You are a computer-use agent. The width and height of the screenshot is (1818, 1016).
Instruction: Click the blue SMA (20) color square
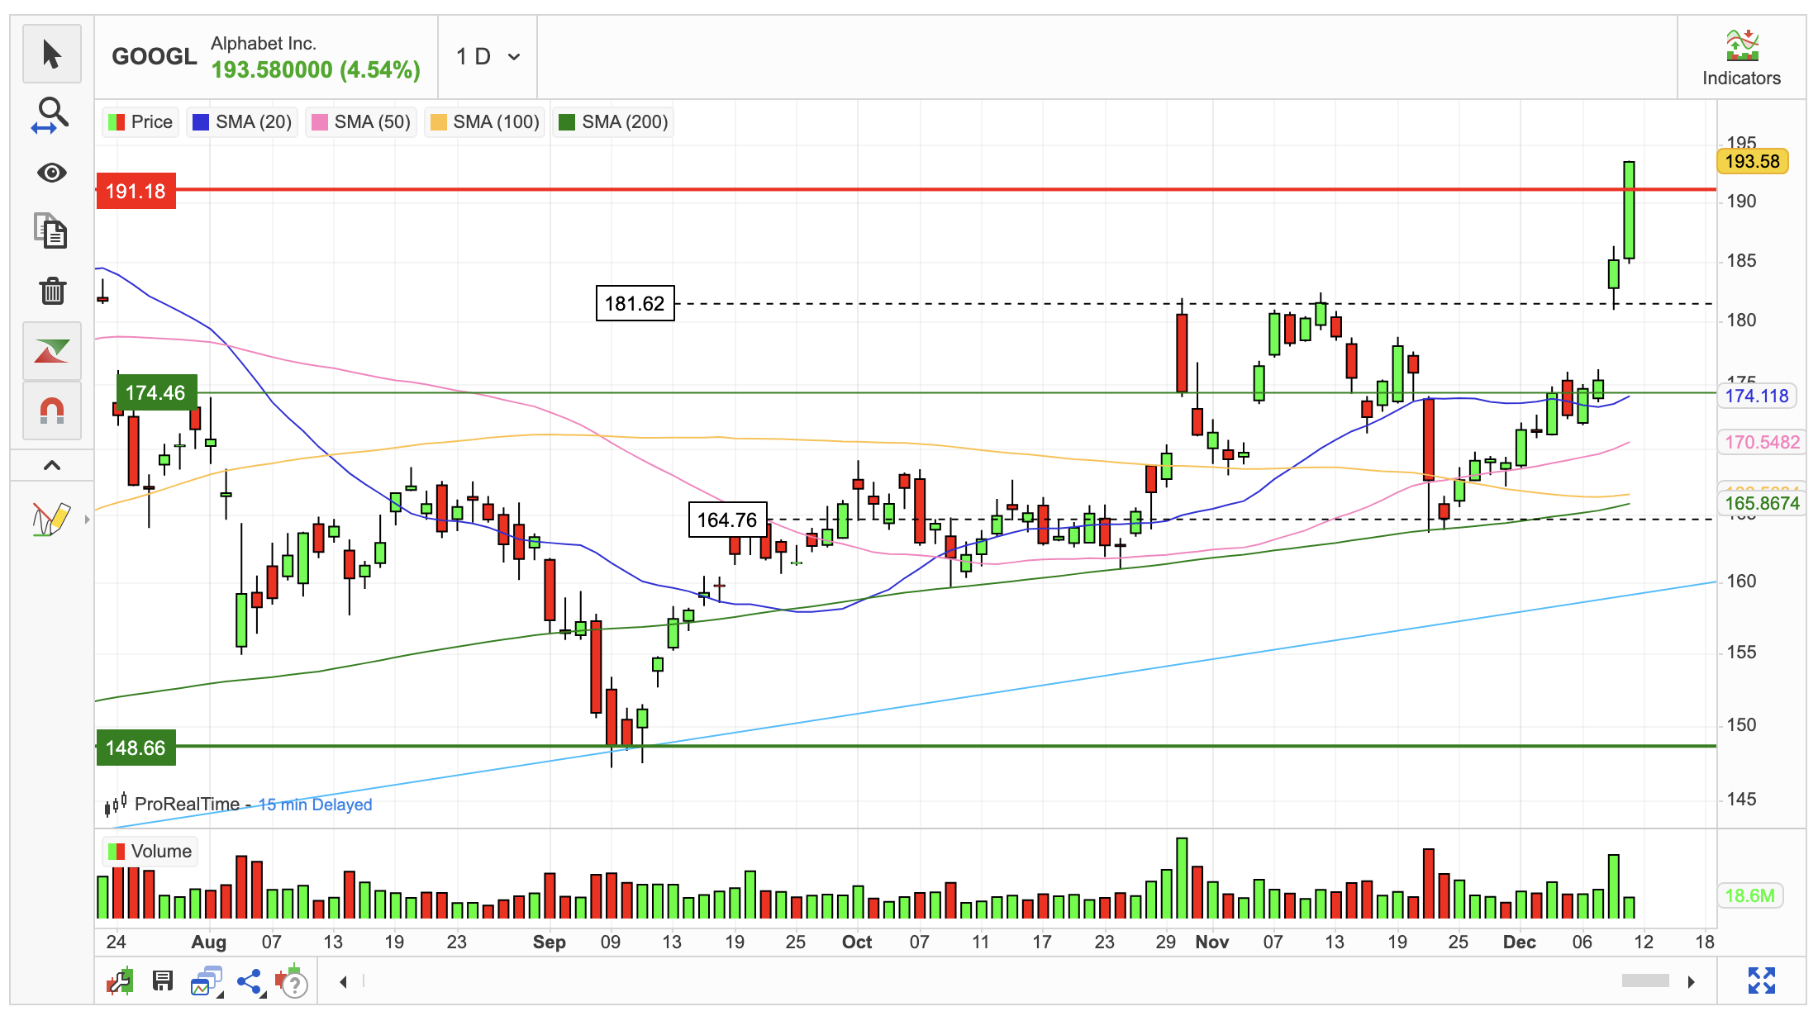(x=200, y=122)
